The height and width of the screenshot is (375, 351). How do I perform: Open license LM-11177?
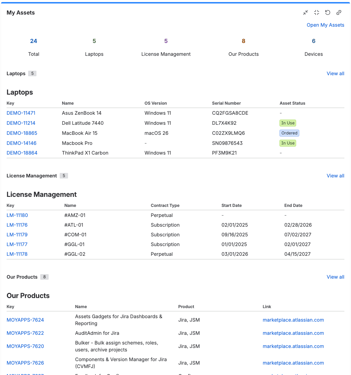pyautogui.click(x=17, y=244)
